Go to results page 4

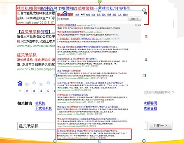pyautogui.click(x=41, y=91)
